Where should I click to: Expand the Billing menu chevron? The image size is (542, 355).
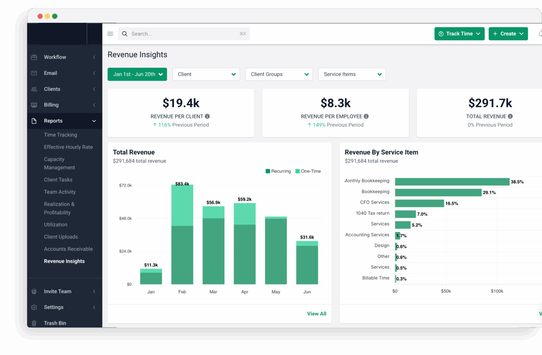[x=94, y=105]
